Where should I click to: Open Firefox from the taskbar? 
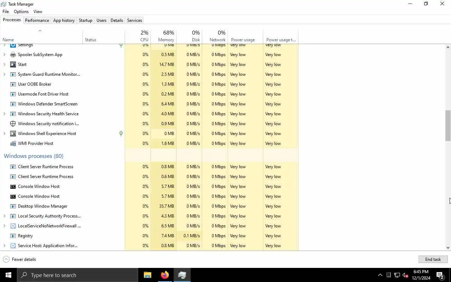click(x=165, y=275)
